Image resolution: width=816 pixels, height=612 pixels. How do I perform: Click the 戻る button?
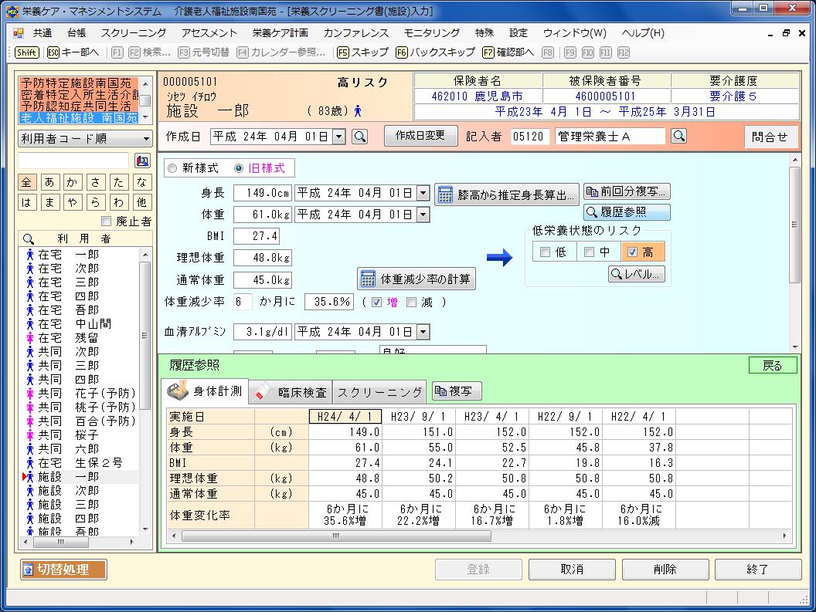pos(772,366)
